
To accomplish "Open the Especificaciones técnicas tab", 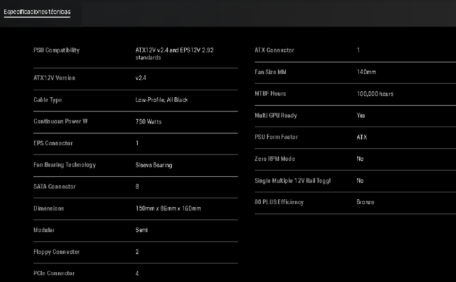I will (x=37, y=12).
